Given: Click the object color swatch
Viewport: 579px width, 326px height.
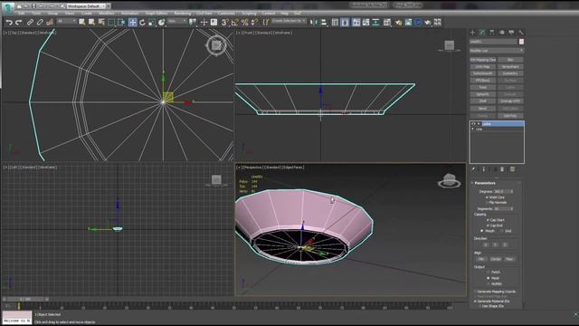Looking at the screenshot, I should [521, 42].
